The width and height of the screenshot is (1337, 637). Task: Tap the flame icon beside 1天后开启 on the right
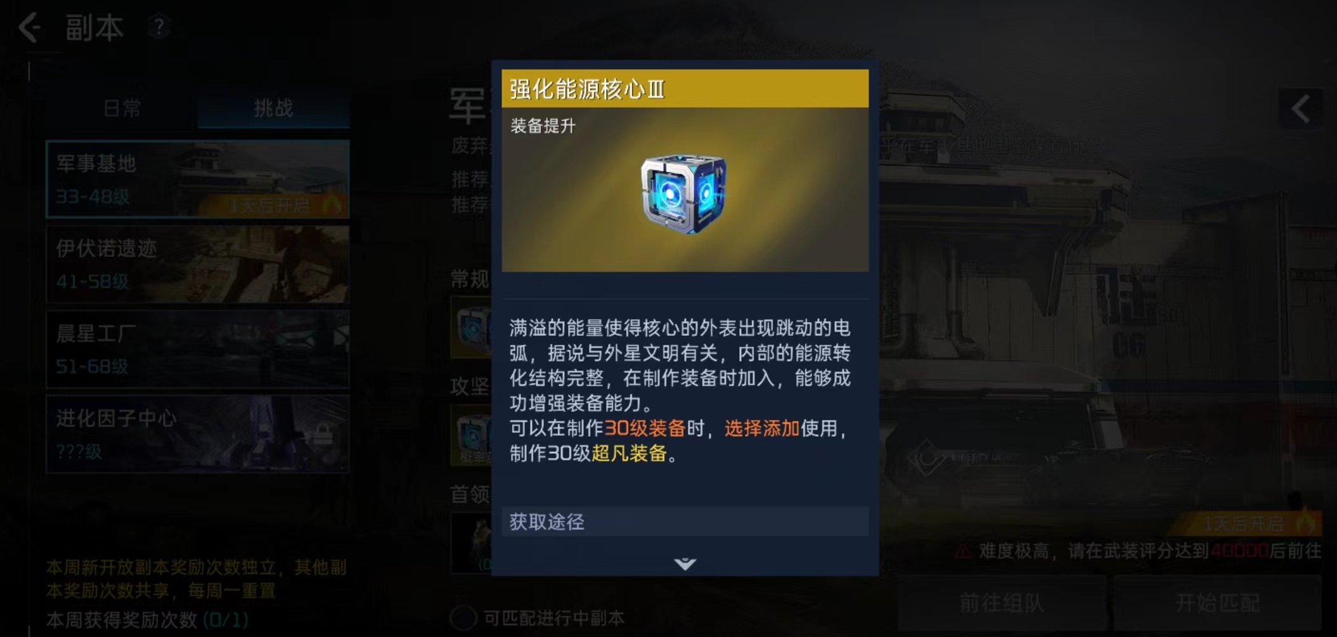pos(1305,522)
